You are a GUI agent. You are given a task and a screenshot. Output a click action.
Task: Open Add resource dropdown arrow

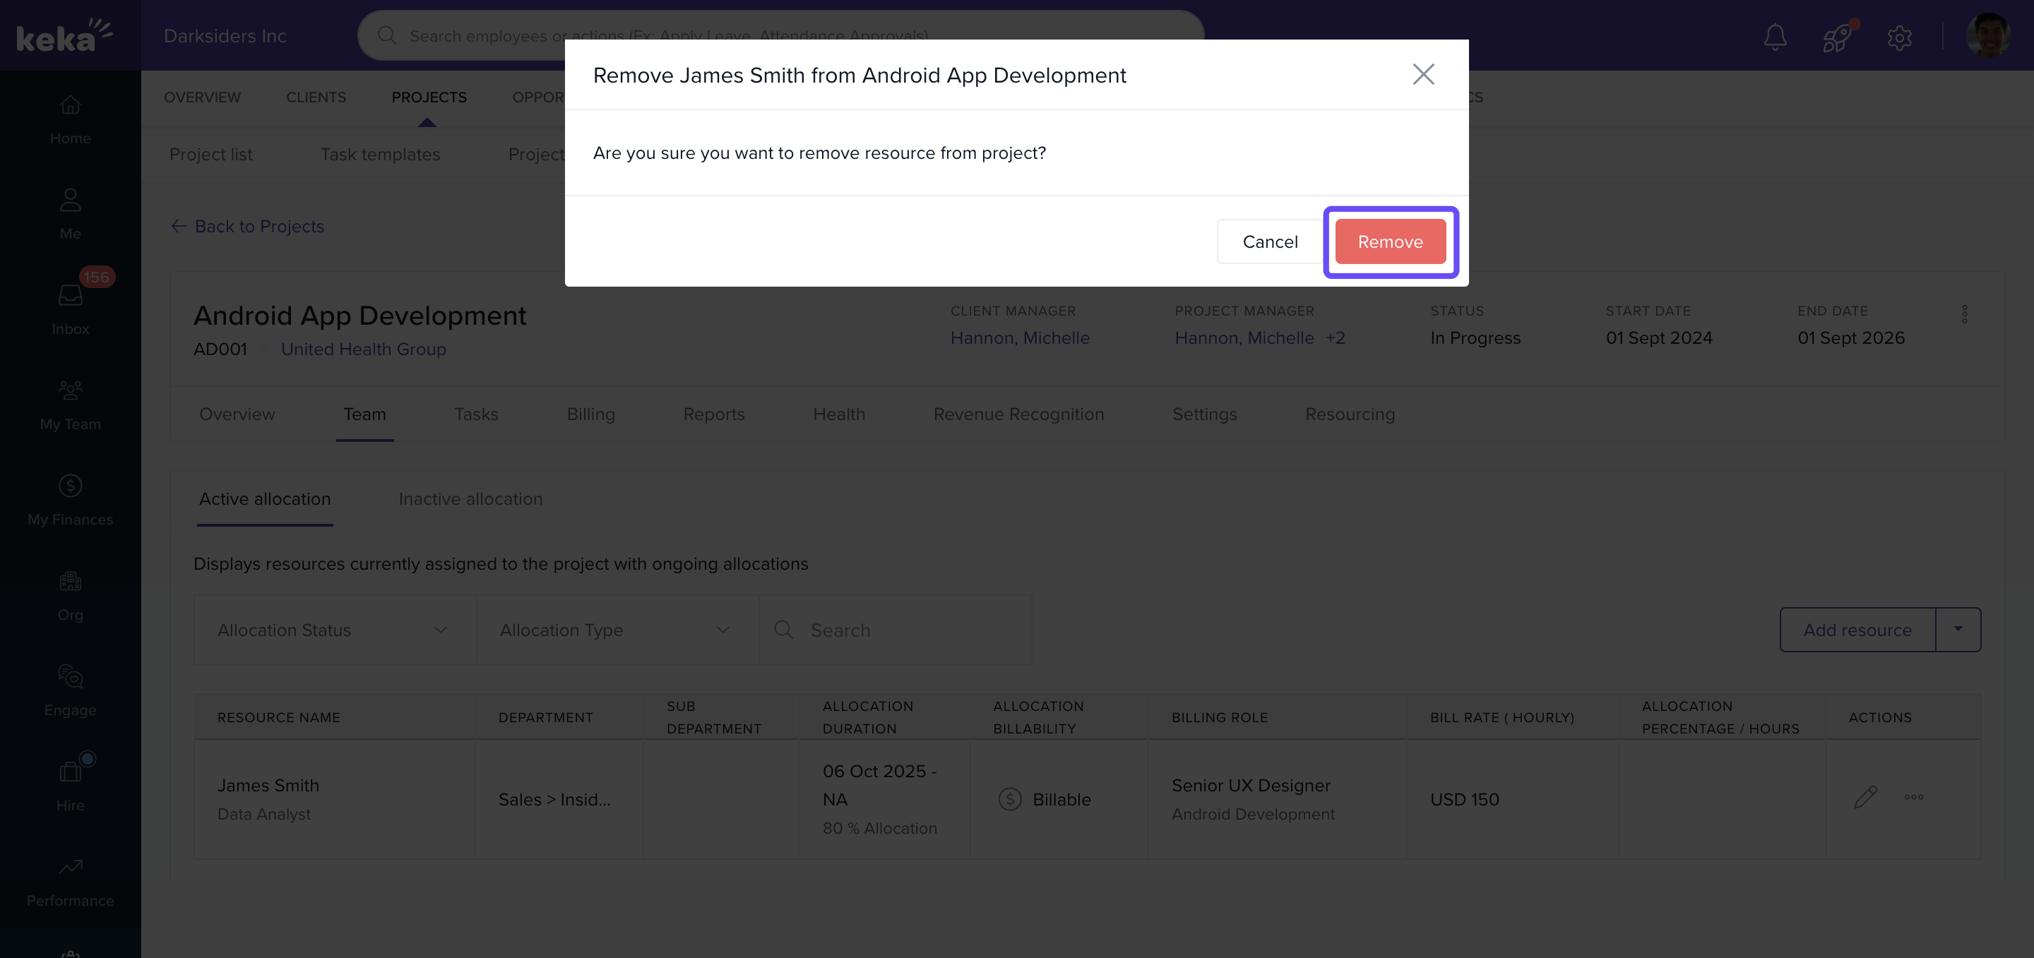[x=1958, y=629]
